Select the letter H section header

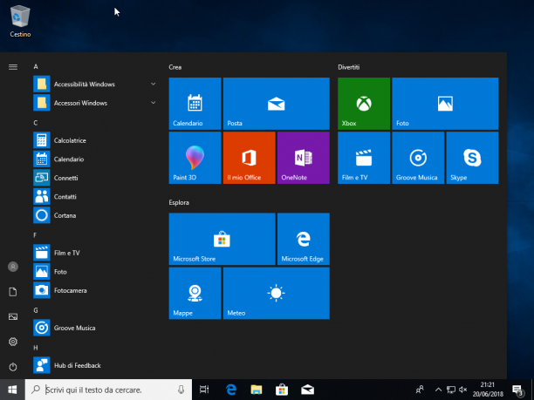point(36,348)
